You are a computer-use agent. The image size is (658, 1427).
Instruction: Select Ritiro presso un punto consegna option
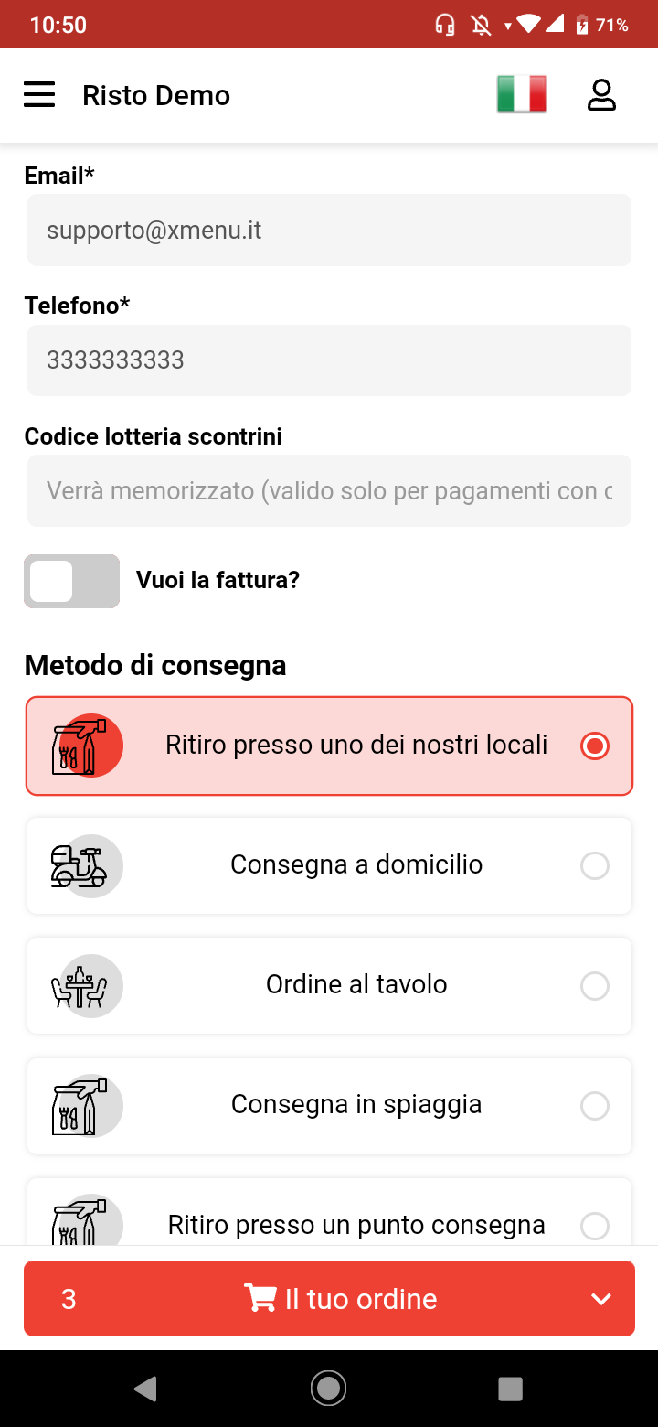356,1224
